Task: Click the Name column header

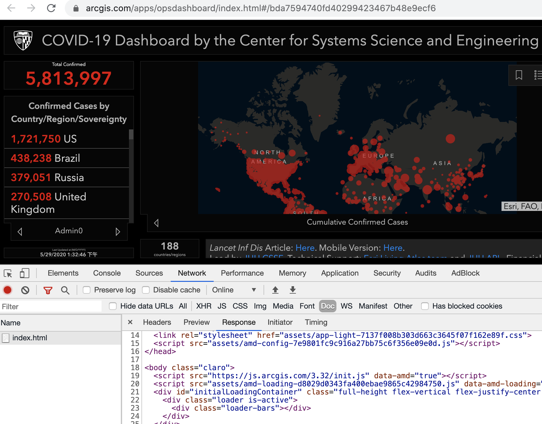Action: (x=60, y=323)
